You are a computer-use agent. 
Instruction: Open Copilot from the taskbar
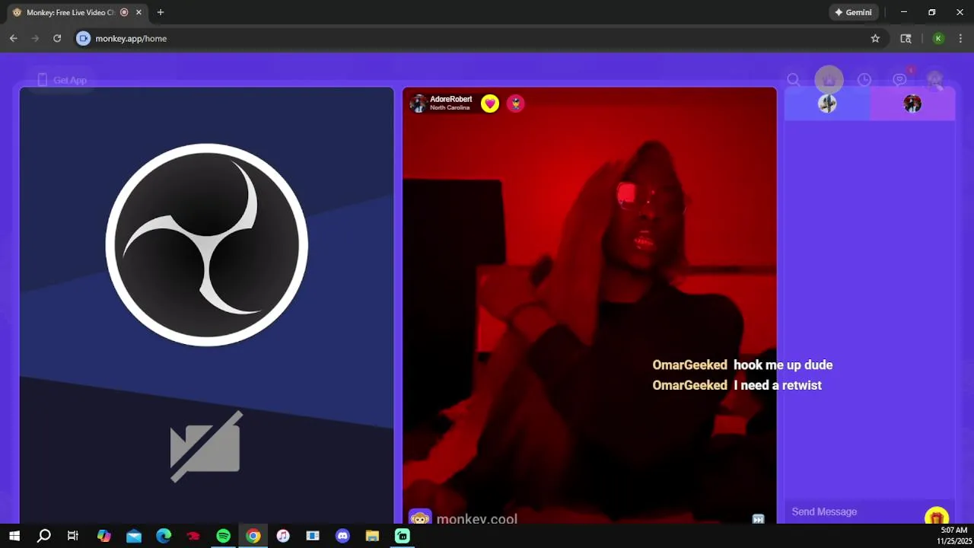click(x=104, y=536)
